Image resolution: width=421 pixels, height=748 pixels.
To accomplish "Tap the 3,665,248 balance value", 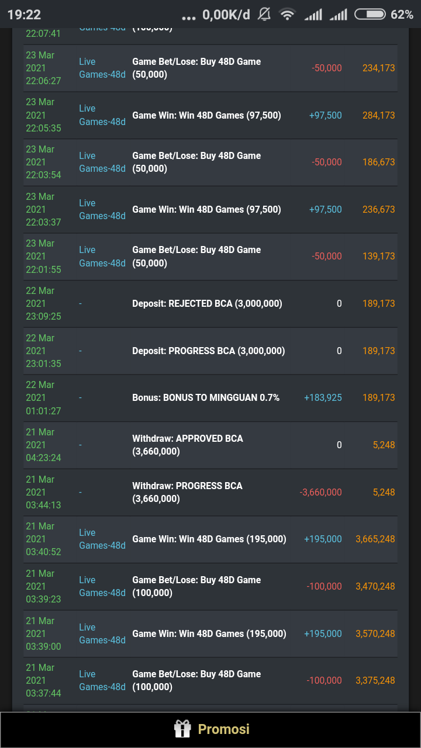I will pos(375,539).
